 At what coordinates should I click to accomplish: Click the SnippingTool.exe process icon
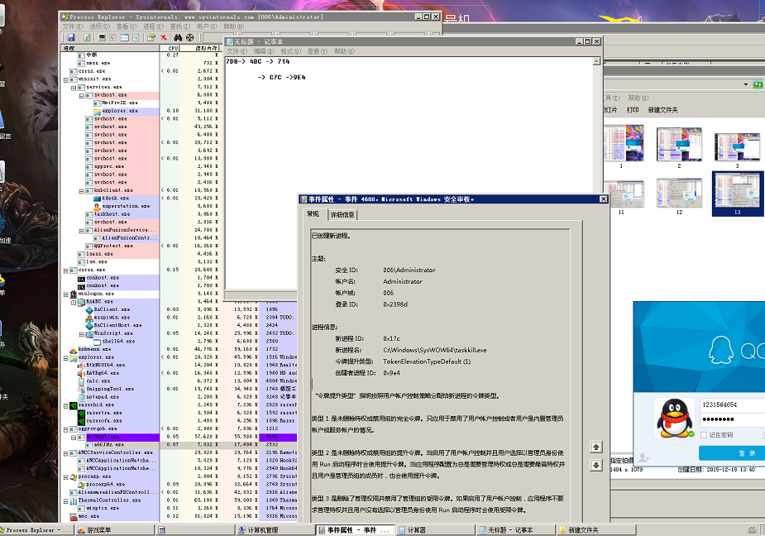tap(82, 389)
